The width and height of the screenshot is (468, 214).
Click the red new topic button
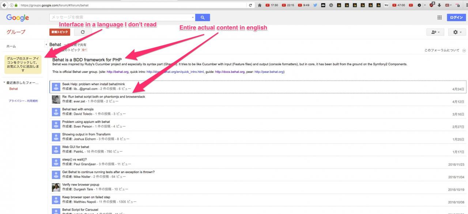pyautogui.click(x=60, y=32)
